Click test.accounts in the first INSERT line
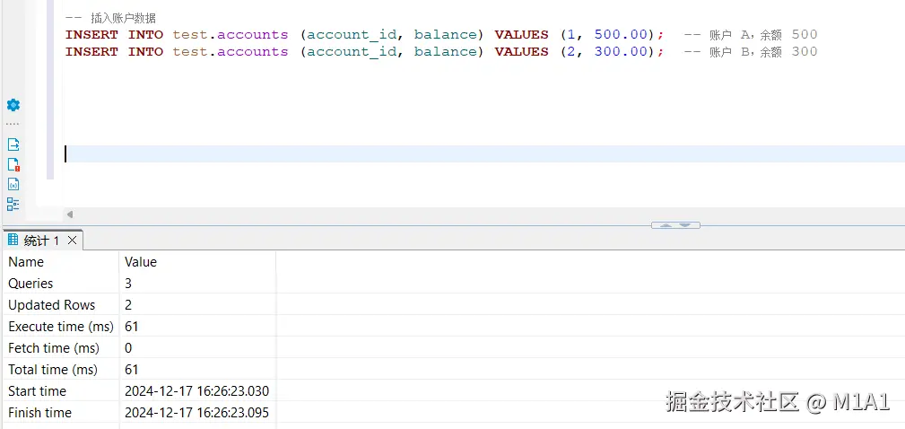The height and width of the screenshot is (429, 905). (231, 35)
